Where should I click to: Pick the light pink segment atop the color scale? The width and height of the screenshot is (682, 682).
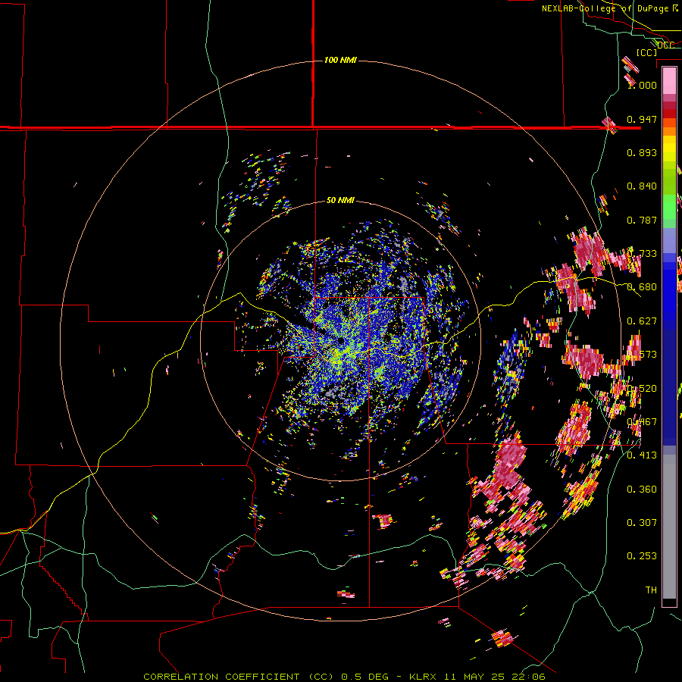669,80
